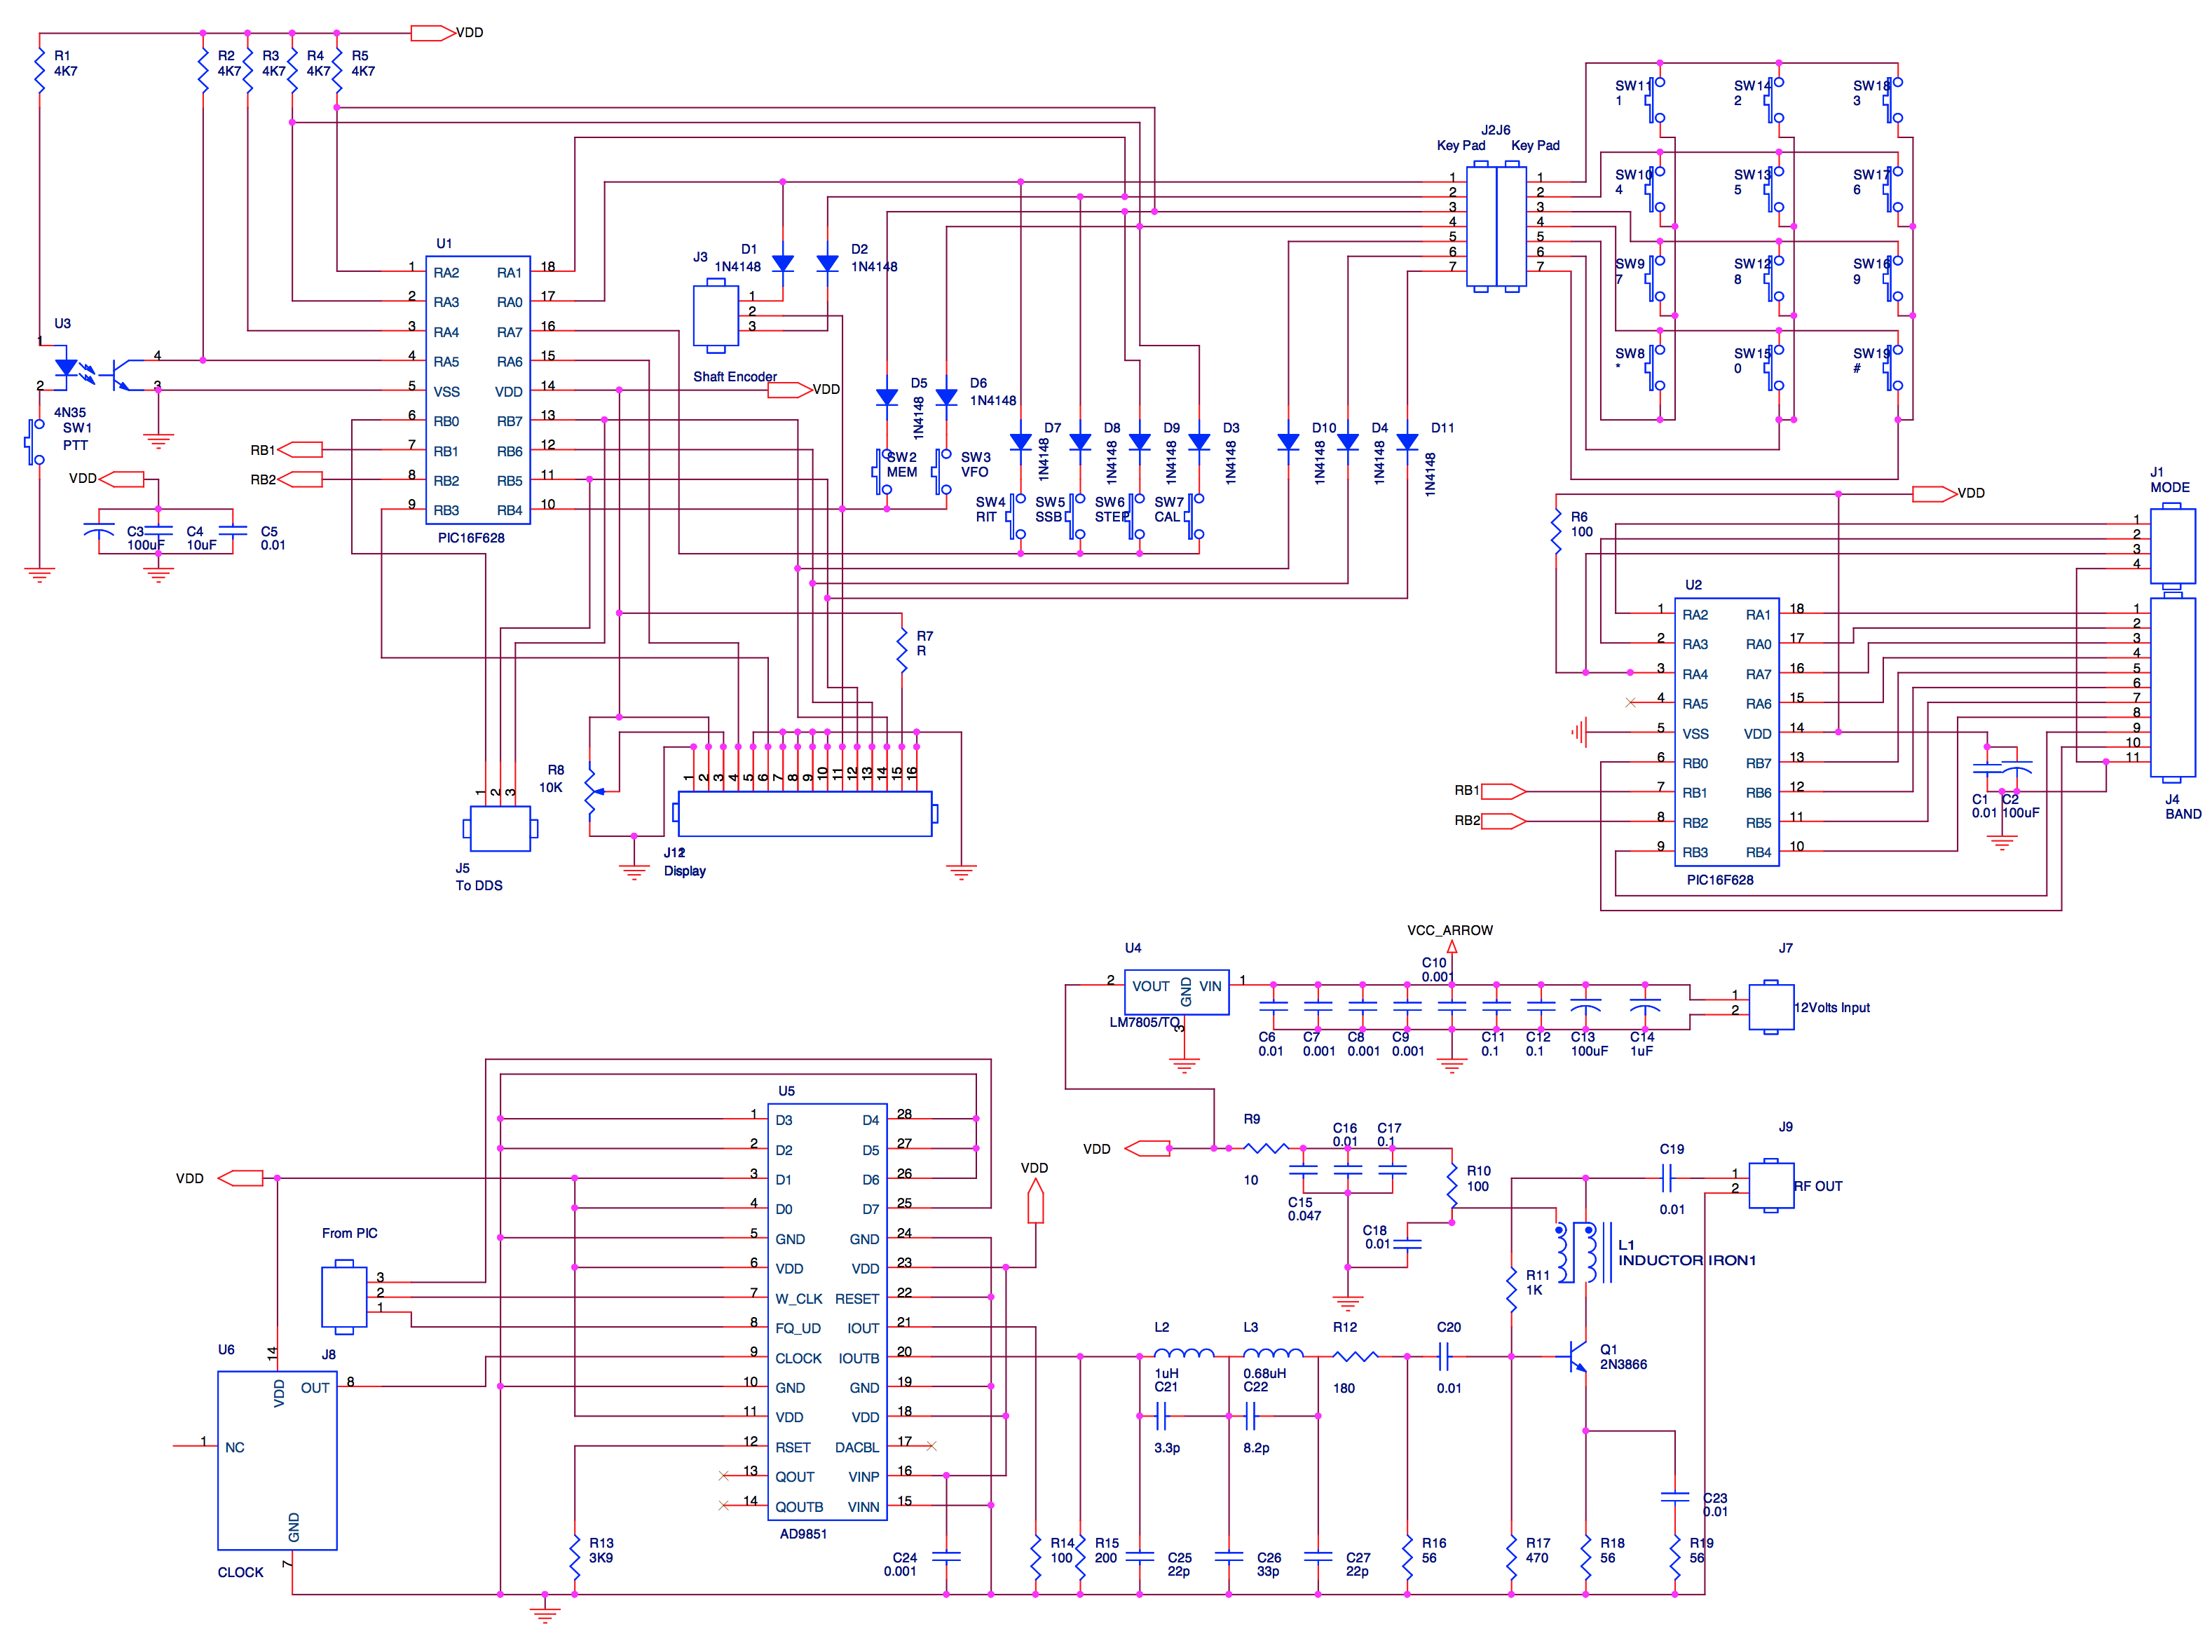This screenshot has height=1636, width=2212.
Task: Select the R7 resistor above Display connector
Action: [902, 650]
